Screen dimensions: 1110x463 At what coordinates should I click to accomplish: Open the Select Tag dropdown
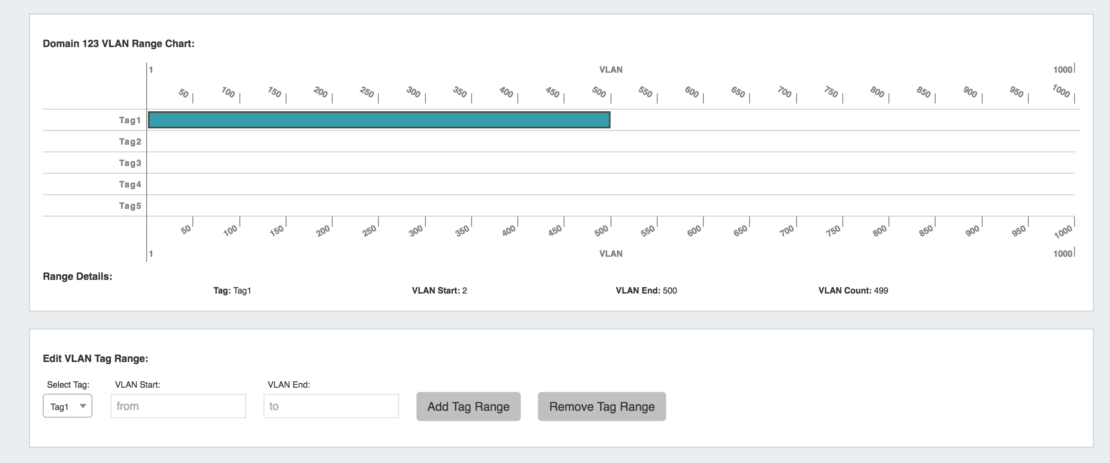(x=67, y=406)
